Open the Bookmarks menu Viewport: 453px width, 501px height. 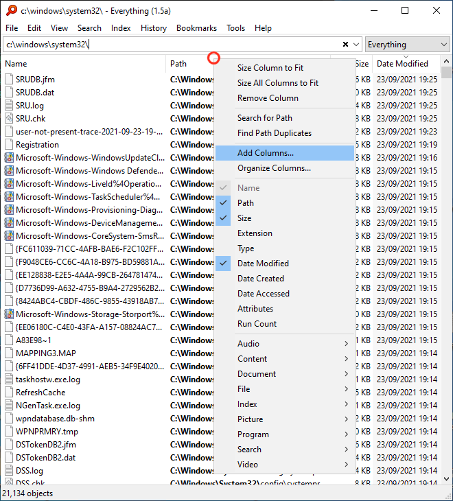pyautogui.click(x=196, y=28)
